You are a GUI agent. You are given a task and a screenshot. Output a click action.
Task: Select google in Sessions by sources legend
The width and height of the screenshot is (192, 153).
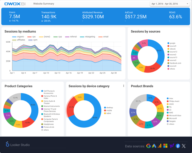pos(171,43)
